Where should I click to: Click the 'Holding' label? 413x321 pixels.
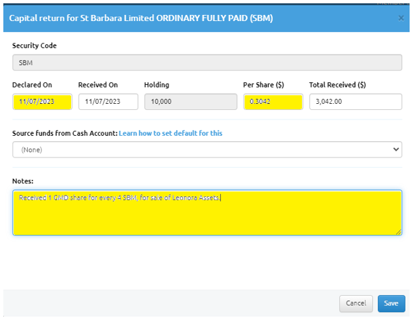click(156, 85)
